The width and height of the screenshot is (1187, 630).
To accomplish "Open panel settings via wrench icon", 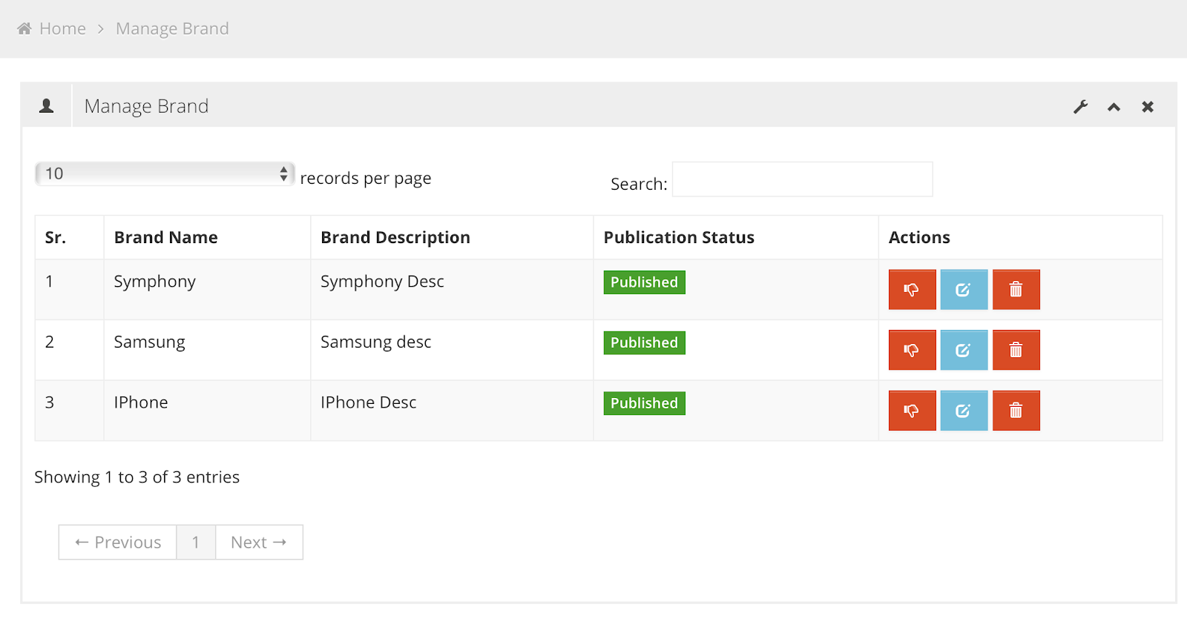I will [1081, 107].
